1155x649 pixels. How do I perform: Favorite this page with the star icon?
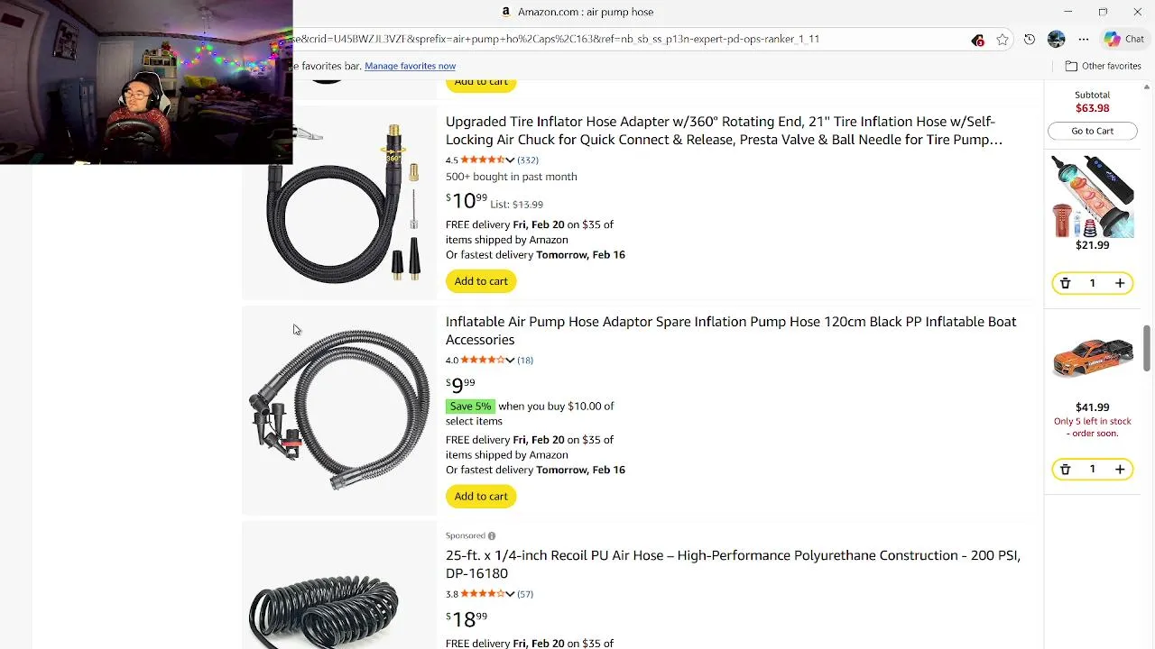pos(1003,40)
